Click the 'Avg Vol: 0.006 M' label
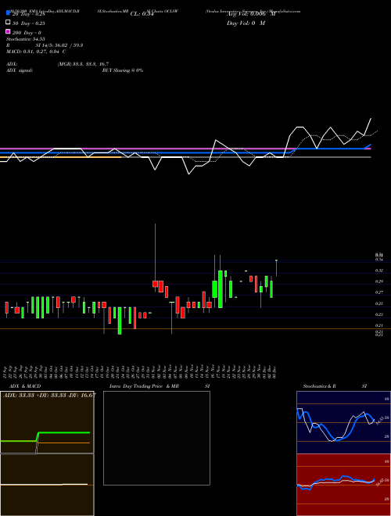This screenshot has width=391, height=516. [x=251, y=14]
